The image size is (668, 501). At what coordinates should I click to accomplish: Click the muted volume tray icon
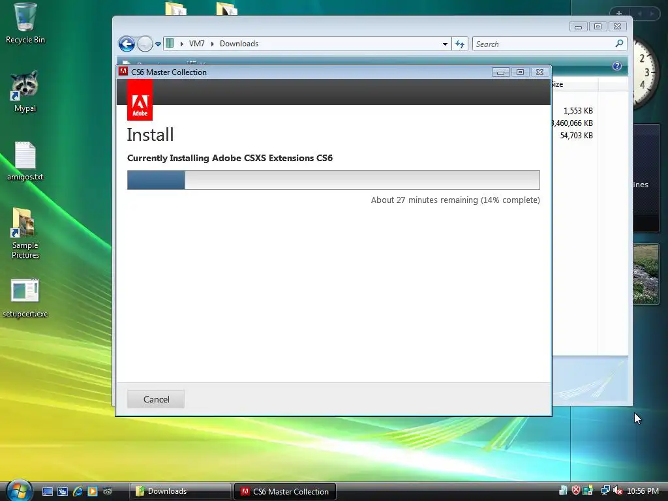(618, 491)
